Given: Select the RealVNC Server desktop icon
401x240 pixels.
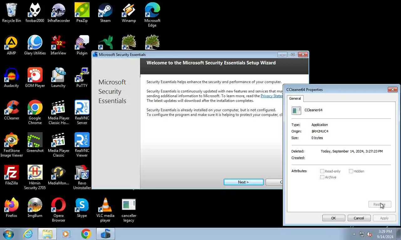Looking at the screenshot, I should point(82,112).
